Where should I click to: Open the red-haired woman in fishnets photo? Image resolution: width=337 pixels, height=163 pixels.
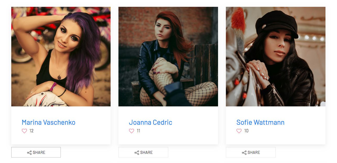[168, 57]
